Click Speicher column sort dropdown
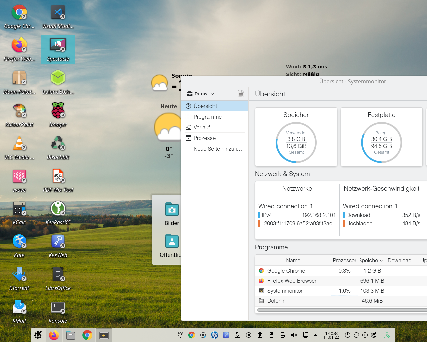The width and height of the screenshot is (427, 342). click(x=371, y=260)
